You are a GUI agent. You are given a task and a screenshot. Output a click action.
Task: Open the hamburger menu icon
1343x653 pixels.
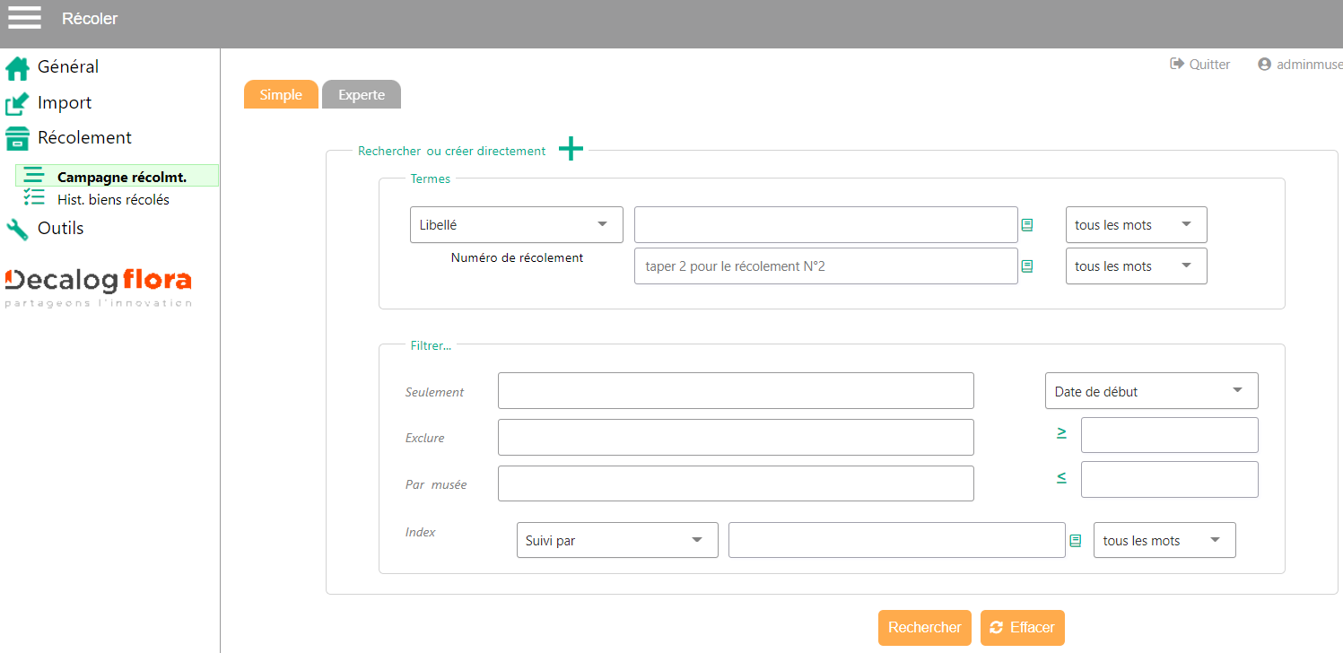tap(24, 17)
